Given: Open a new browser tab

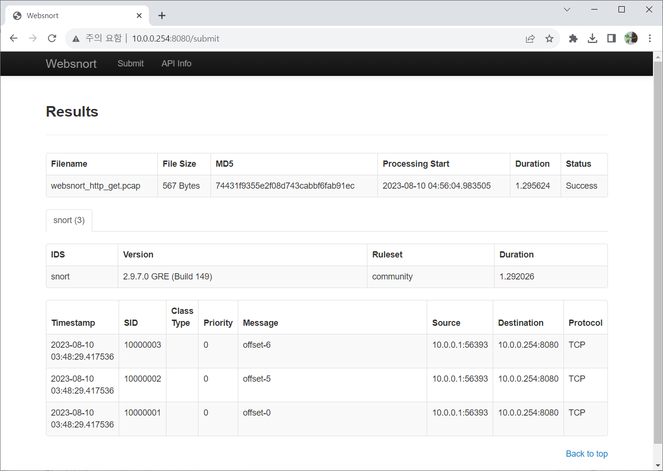Looking at the screenshot, I should 162,16.
